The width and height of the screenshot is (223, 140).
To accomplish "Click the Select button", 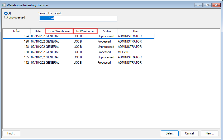I will (169, 133).
